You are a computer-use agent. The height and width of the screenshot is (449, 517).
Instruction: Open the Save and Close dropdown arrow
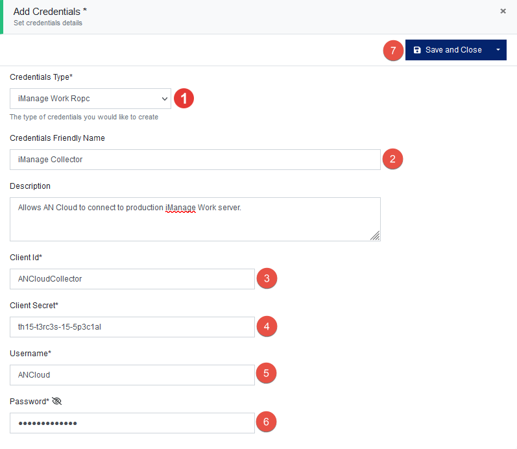498,50
